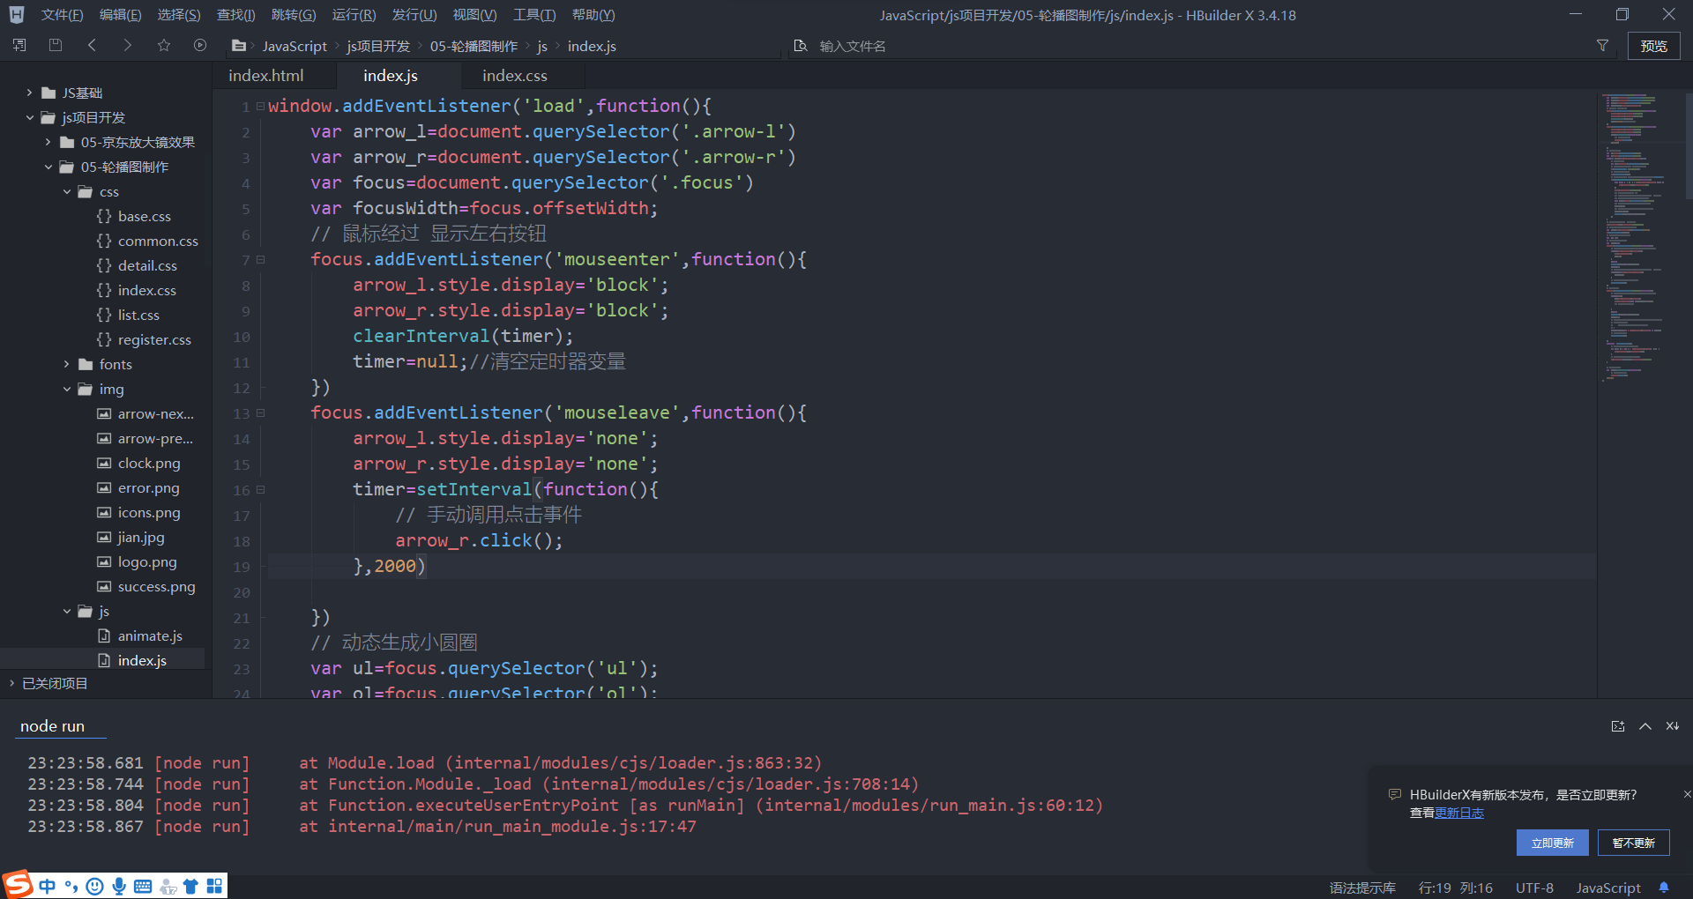Viewport: 1693px width, 899px height.
Task: Click the 输入文件名 search field
Action: [x=882, y=45]
